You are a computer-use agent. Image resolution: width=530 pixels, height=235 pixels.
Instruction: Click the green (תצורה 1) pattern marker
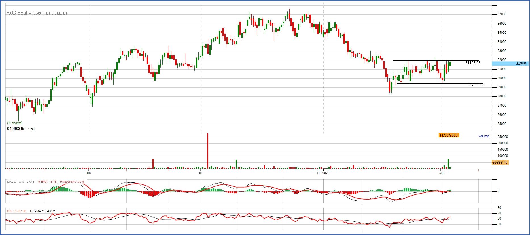tap(15, 123)
